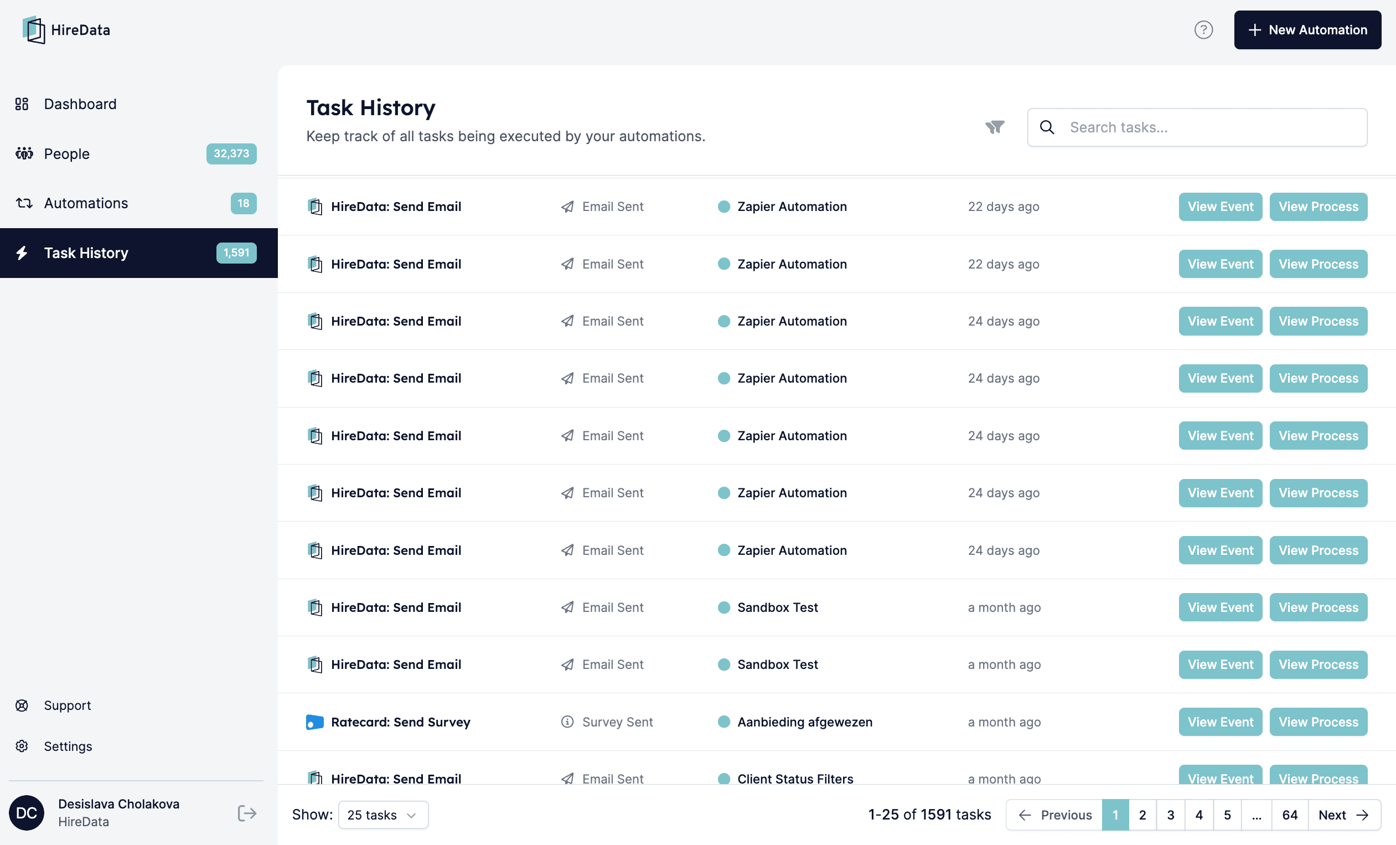Click the Task History count badge 1,591
1396x845 pixels.
pos(236,253)
